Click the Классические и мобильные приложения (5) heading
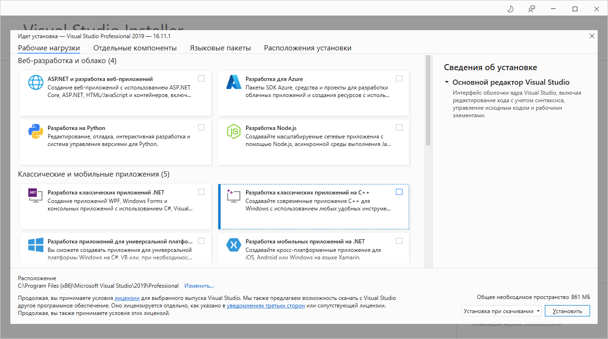608x339 pixels. tap(93, 174)
